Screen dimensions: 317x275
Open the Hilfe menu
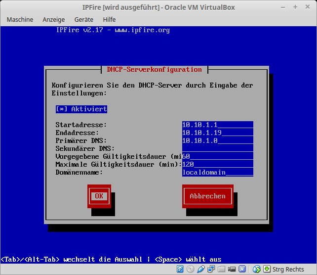coord(109,20)
